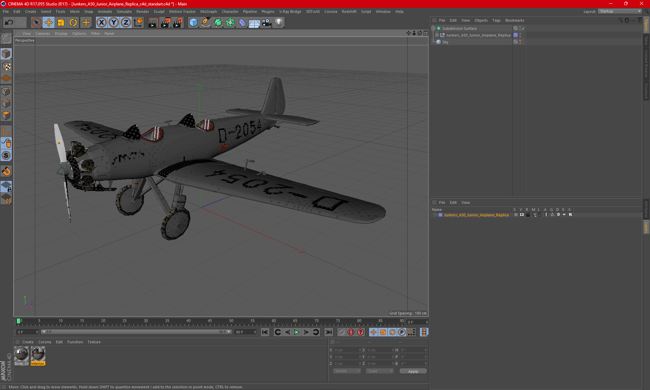Switch to Texture mode icon

tap(6, 66)
